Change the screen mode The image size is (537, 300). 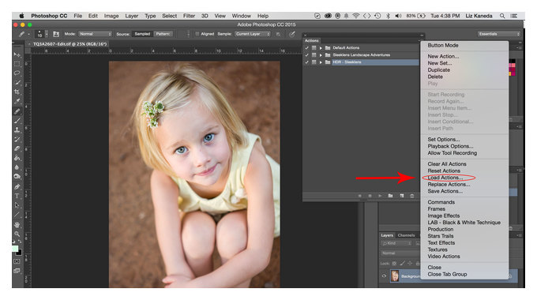tap(17, 271)
